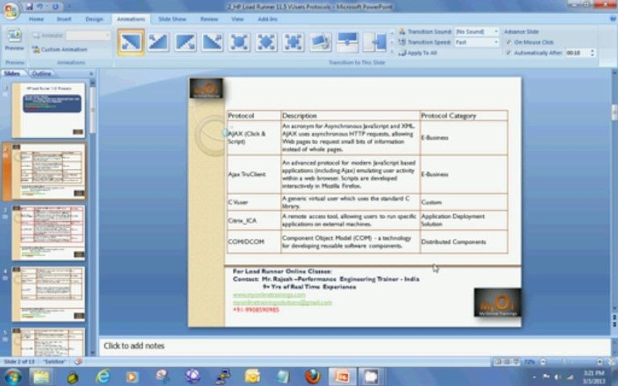Open the Home ribbon tab

36,19
